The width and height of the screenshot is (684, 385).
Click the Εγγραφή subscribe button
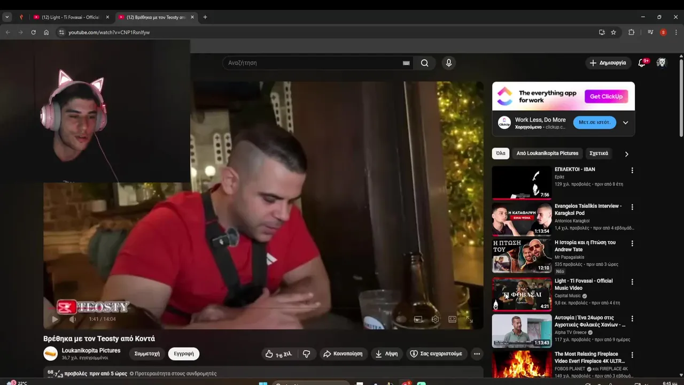[184, 354]
